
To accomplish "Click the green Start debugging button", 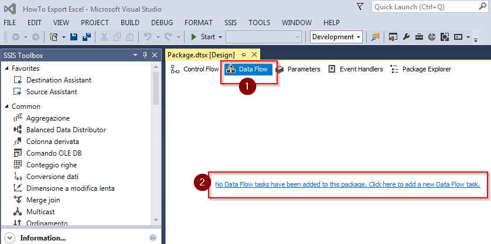I will point(203,37).
